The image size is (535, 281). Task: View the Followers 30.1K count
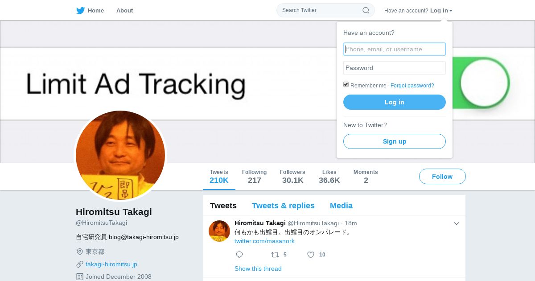coord(292,177)
